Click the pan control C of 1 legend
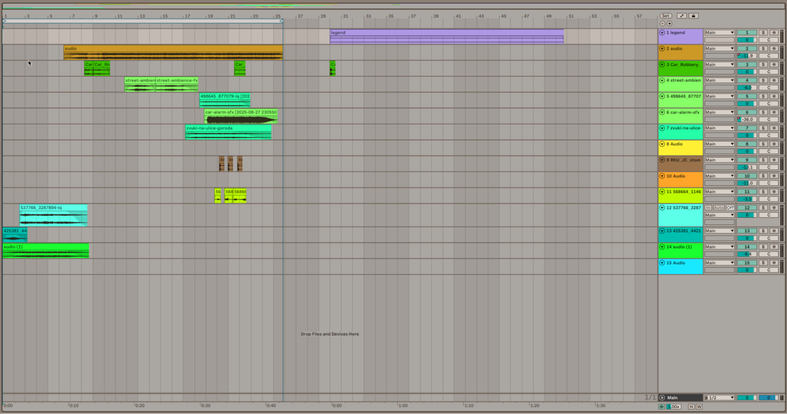Screen dimensions: 787x414 pos(768,40)
